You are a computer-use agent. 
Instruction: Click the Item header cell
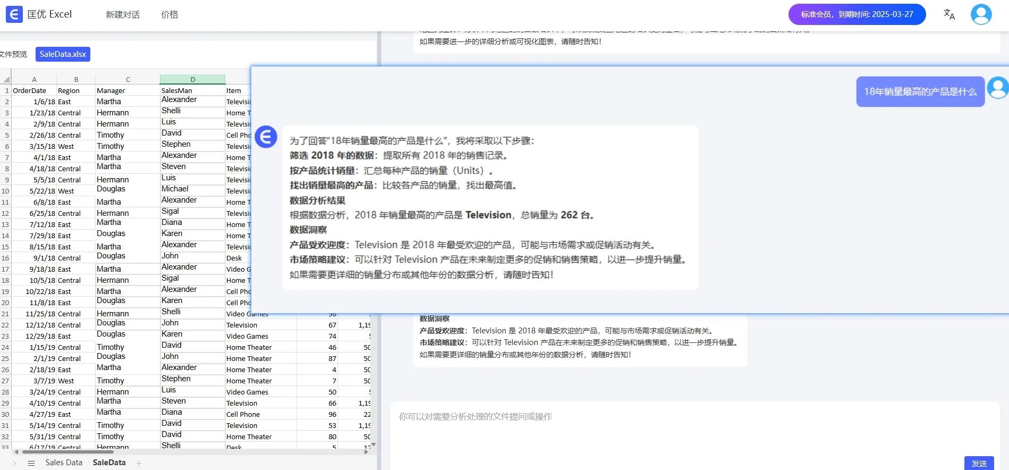(238, 90)
